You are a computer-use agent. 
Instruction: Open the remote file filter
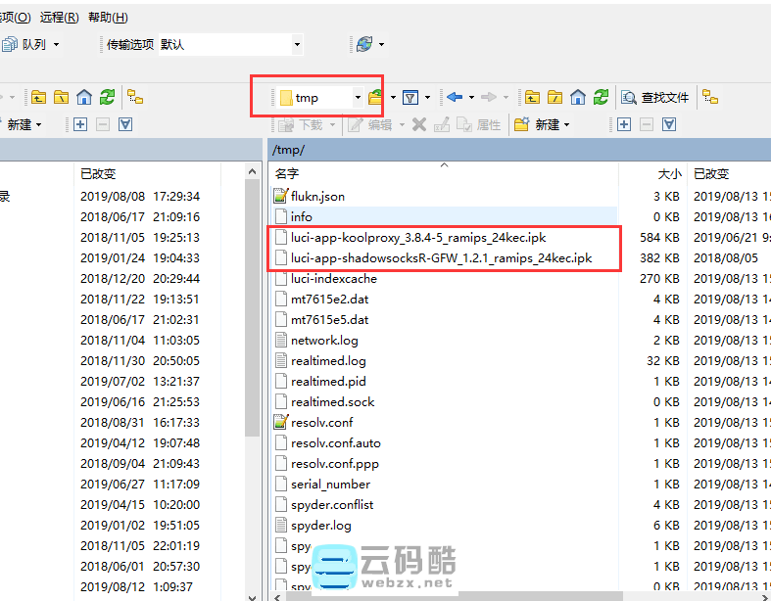pos(411,97)
